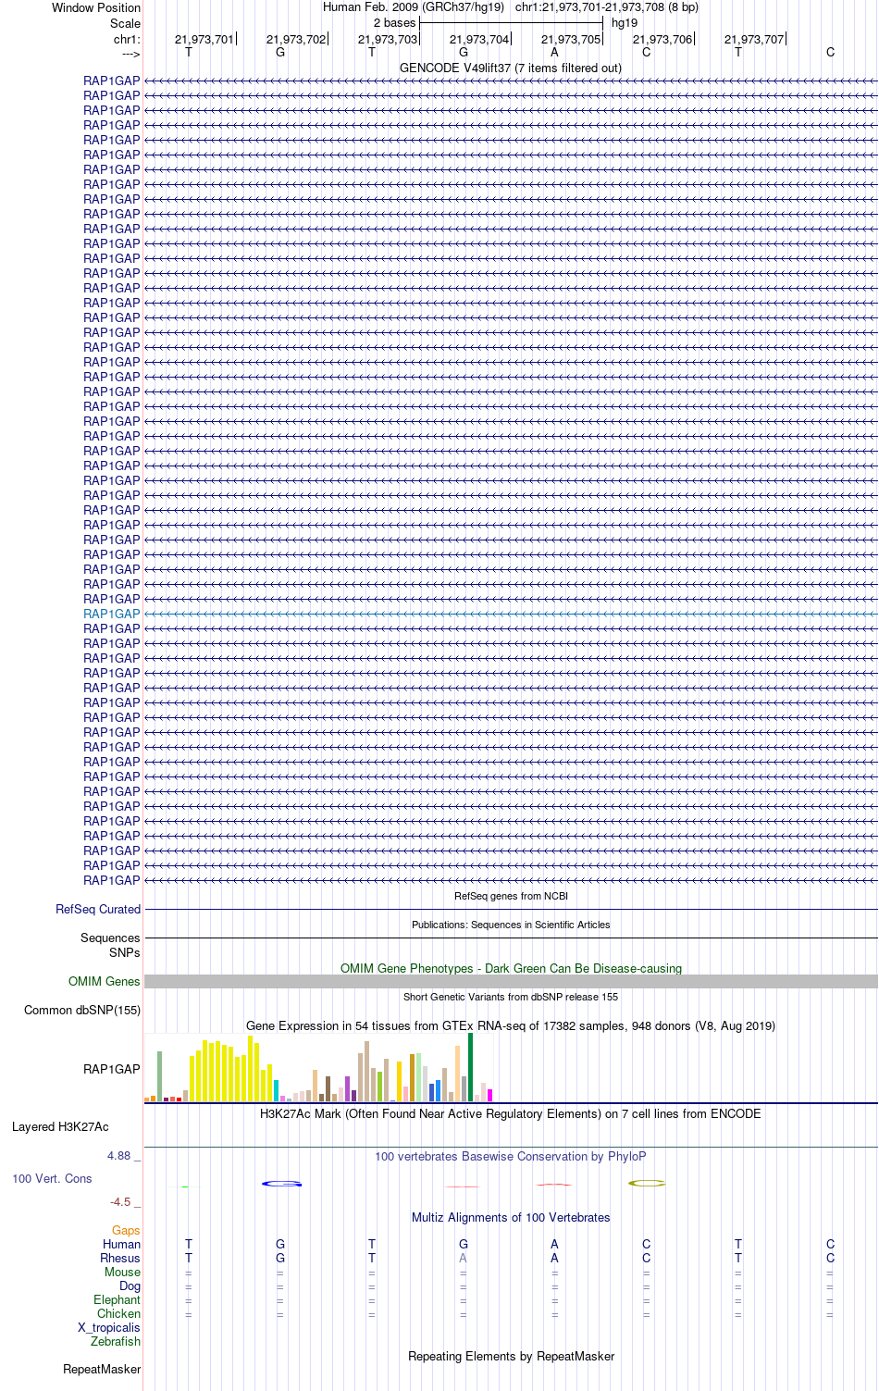Click the 'Common dbSNP(155)' track label

coord(82,1011)
